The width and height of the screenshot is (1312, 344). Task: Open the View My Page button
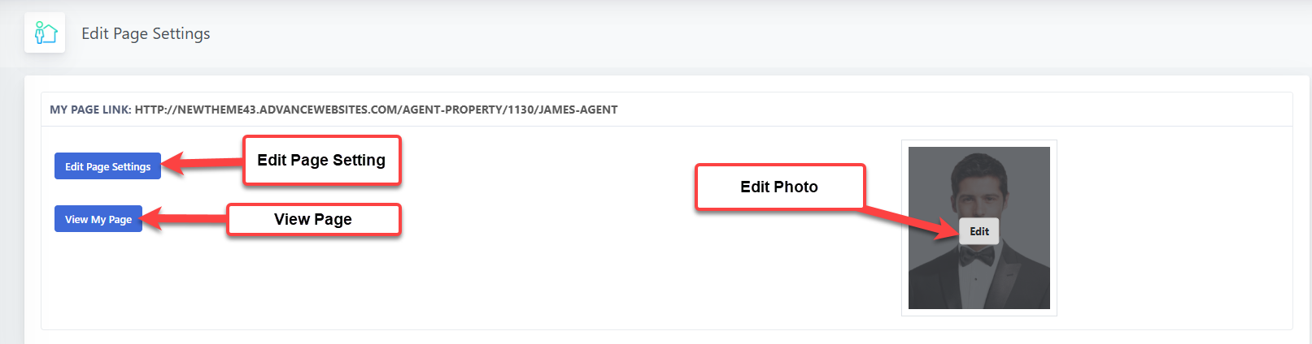[98, 219]
